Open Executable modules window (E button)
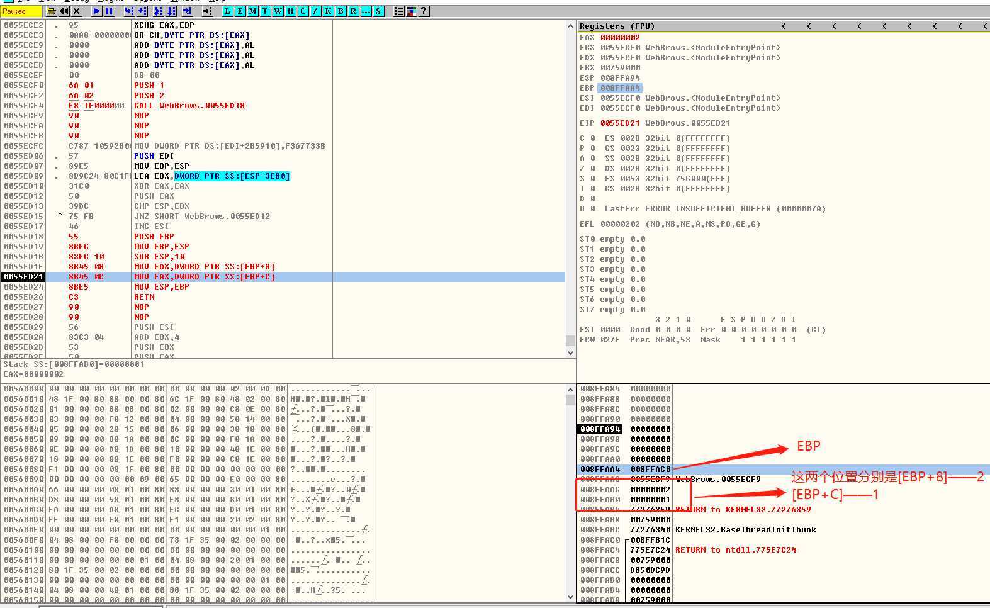The height and width of the screenshot is (608, 990). (240, 11)
